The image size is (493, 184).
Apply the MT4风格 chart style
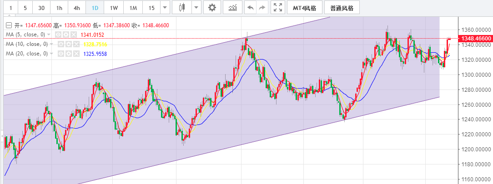305,8
